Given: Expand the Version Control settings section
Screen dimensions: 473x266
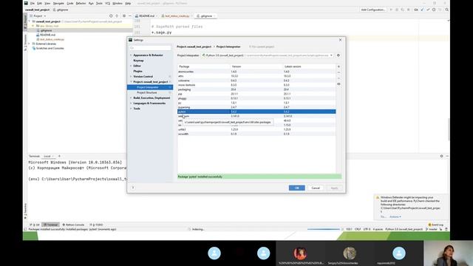Looking at the screenshot, I should 131,77.
